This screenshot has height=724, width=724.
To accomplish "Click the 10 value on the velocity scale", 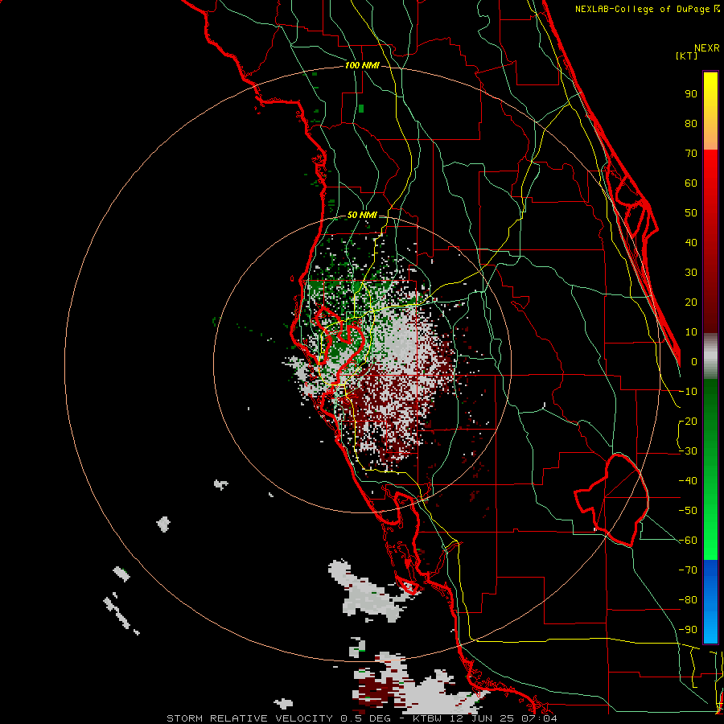I will pyautogui.click(x=691, y=332).
